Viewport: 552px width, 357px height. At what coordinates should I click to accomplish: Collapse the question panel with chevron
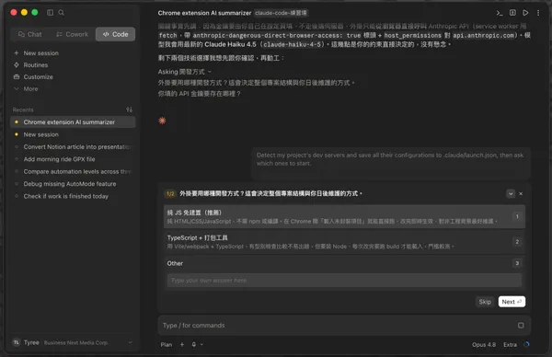pyautogui.click(x=511, y=193)
